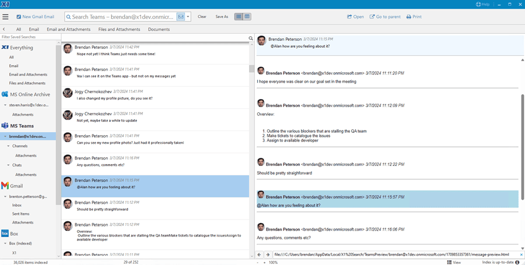525x265 pixels.
Task: Switch to grid view toggle
Action: [247, 17]
